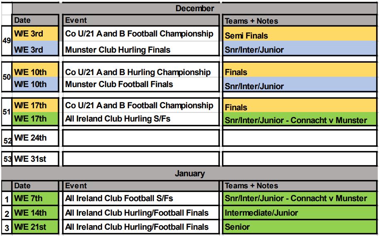Select All Ireland Club Football S/Fs cell

[x=141, y=199]
